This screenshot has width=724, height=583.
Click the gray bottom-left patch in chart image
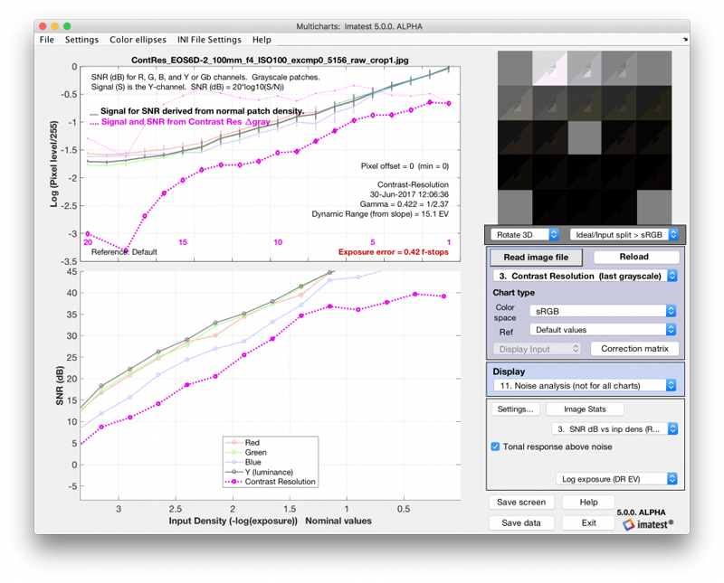[x=515, y=207]
